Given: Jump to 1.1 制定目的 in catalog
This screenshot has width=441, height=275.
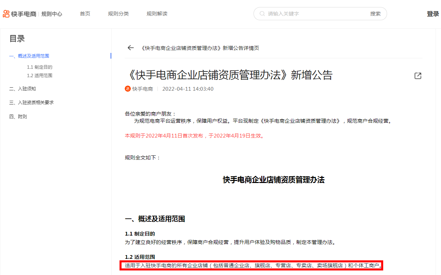Looking at the screenshot, I should 40,67.
